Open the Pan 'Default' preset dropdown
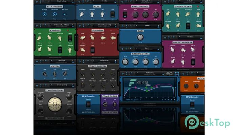The image size is (237, 135). click(147, 26)
